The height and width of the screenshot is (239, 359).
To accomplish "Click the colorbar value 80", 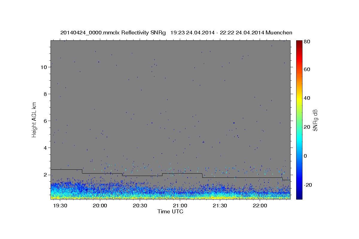I will tap(307, 42).
